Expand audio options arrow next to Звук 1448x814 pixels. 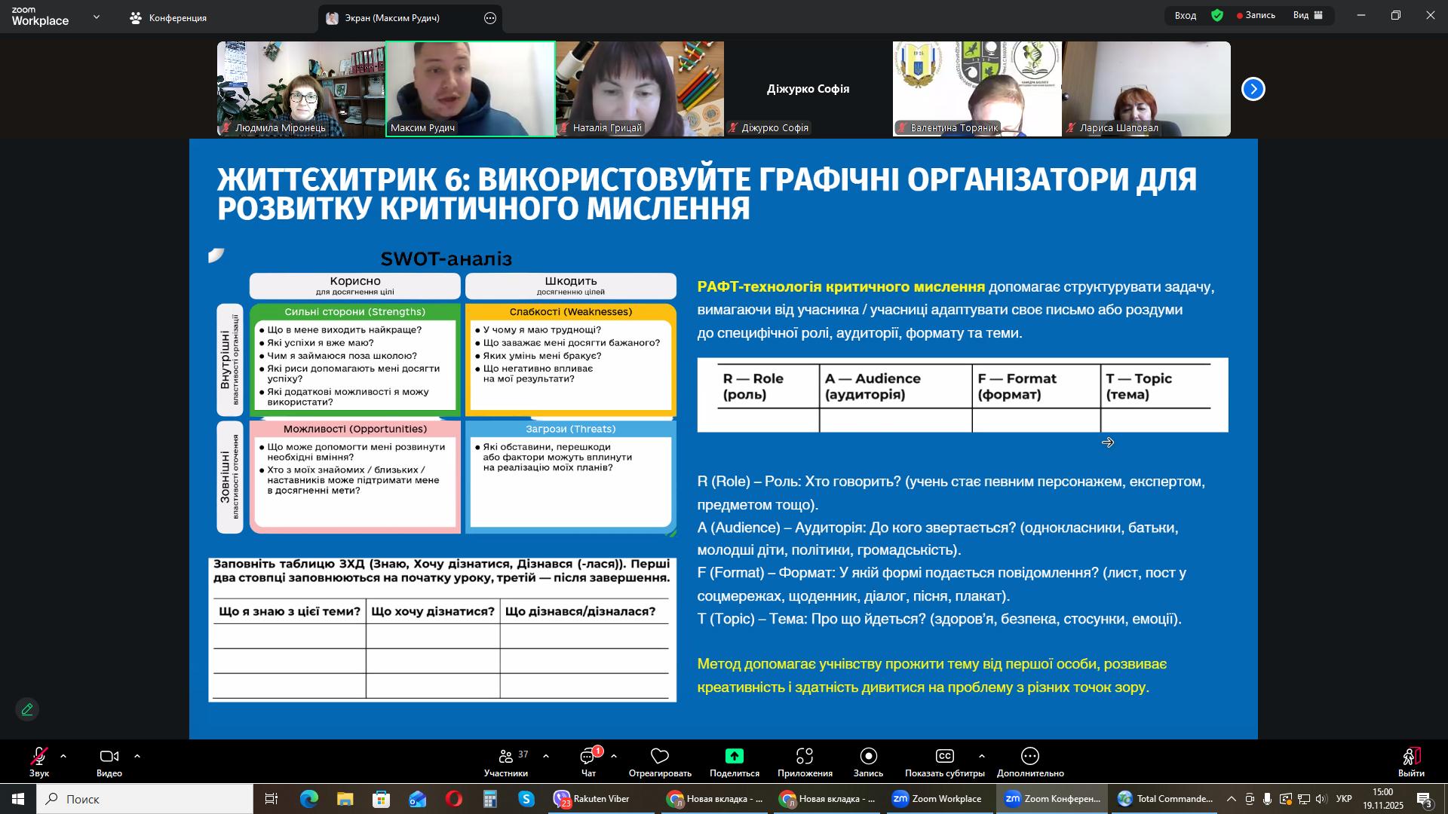[63, 756]
